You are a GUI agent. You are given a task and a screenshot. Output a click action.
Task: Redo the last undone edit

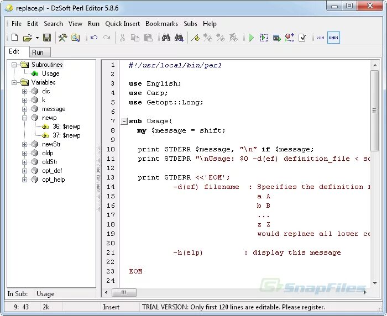point(107,38)
